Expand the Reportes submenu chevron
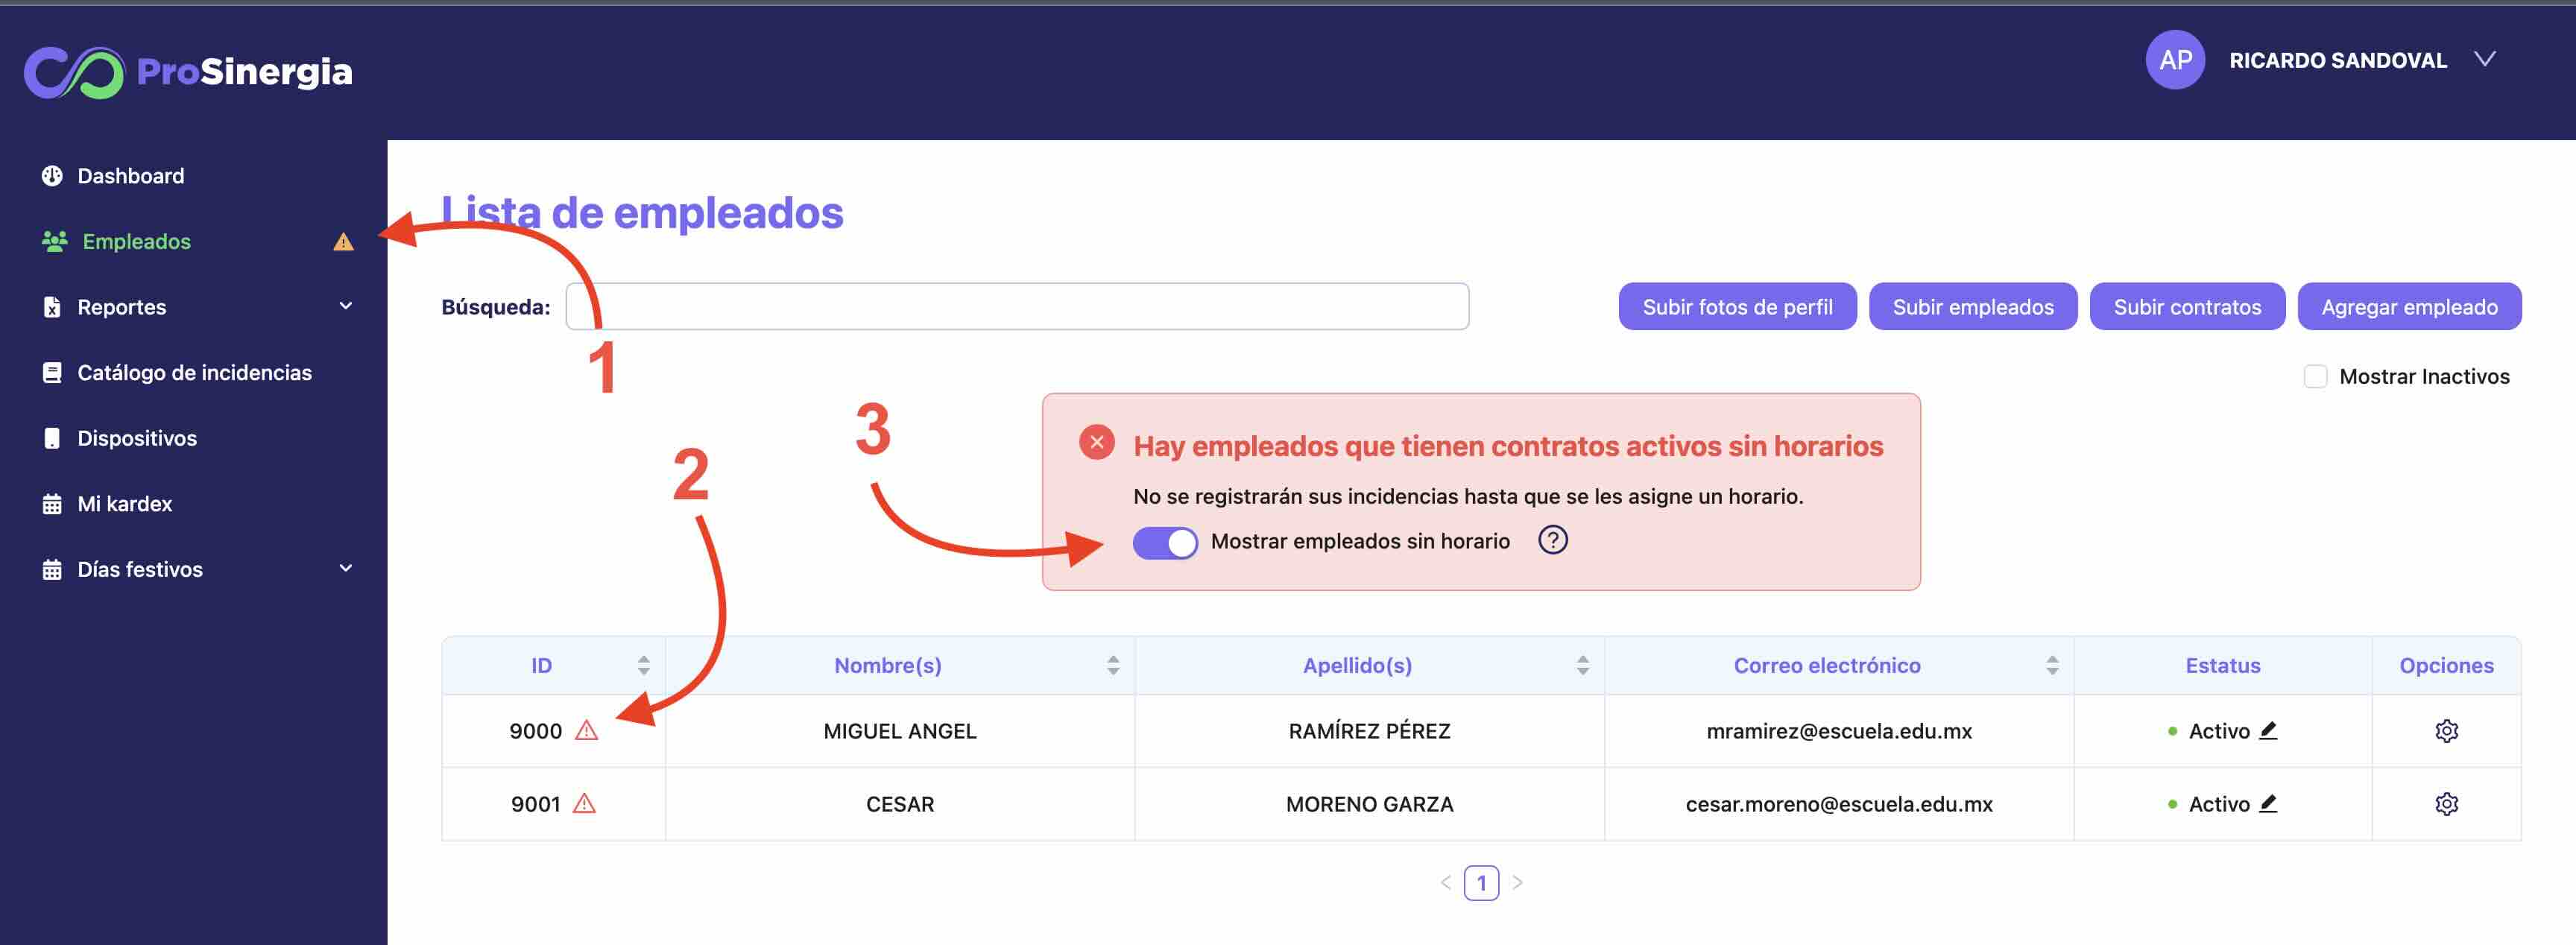This screenshot has width=2576, height=945. tap(346, 306)
